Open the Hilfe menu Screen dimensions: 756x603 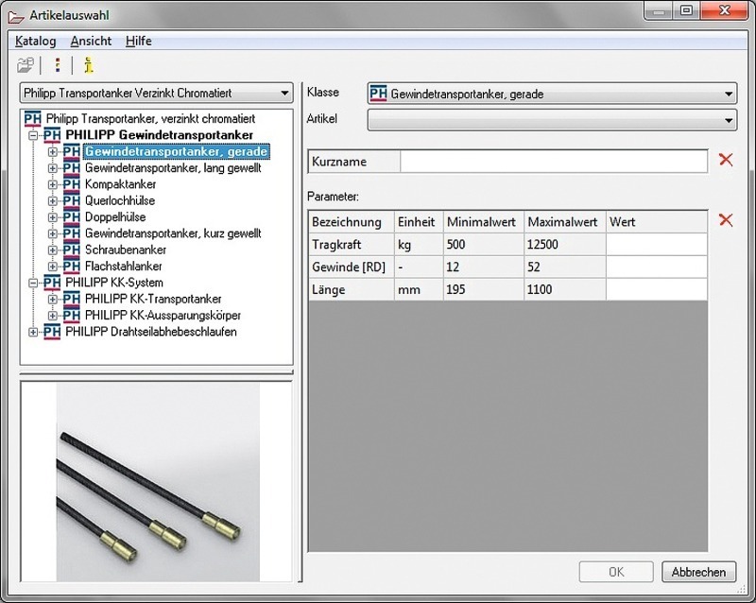(138, 42)
